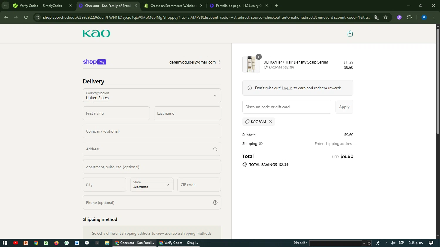The height and width of the screenshot is (247, 440).
Task: Click the Company (optional) field
Action: click(152, 131)
